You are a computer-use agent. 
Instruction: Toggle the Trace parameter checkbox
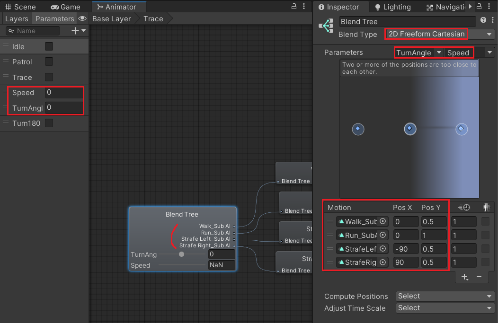49,77
